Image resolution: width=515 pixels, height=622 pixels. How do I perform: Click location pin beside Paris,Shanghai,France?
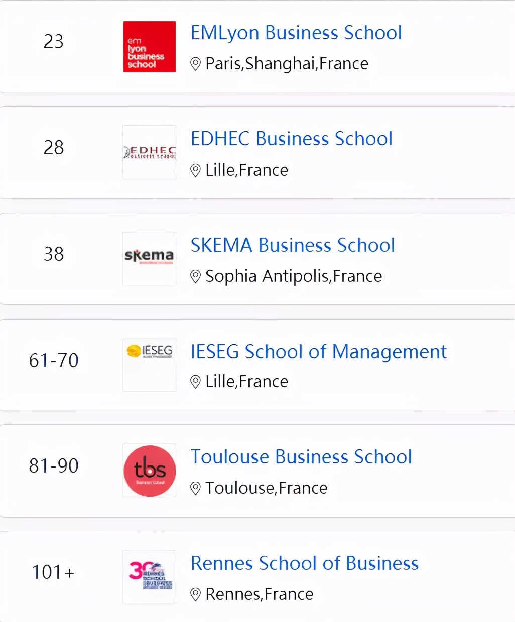point(196,64)
